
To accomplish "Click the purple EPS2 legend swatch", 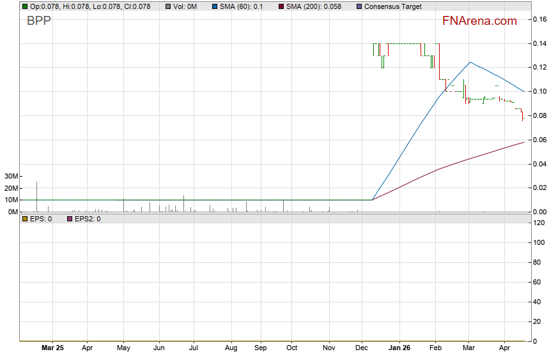I will pyautogui.click(x=70, y=219).
